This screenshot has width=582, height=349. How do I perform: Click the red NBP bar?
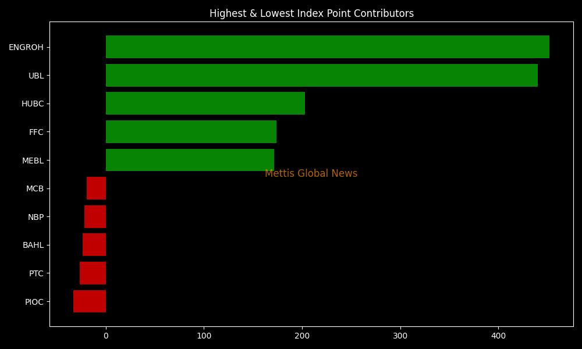point(95,217)
